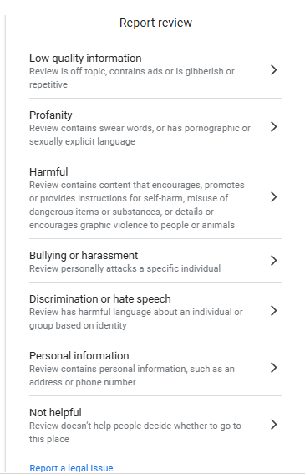Click the chevron arrow beside Low-quality information

click(274, 70)
